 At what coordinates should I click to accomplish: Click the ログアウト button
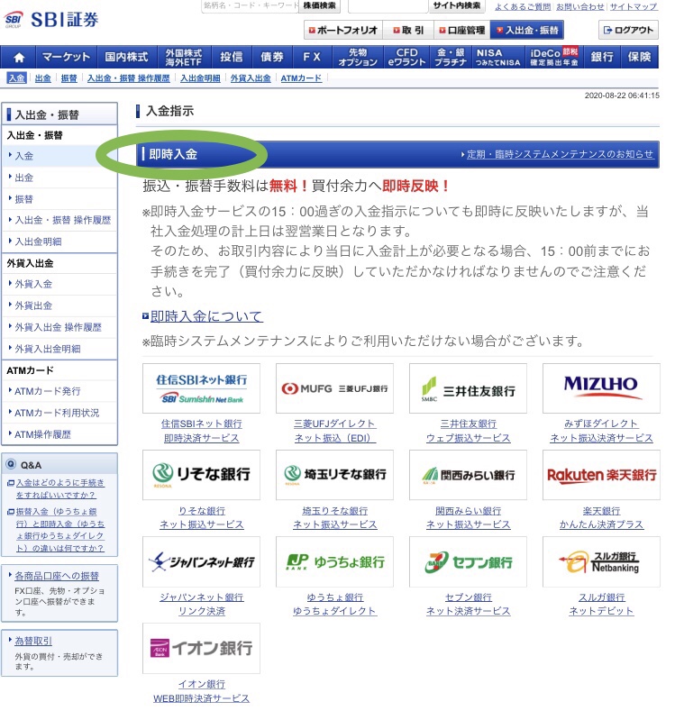click(628, 31)
